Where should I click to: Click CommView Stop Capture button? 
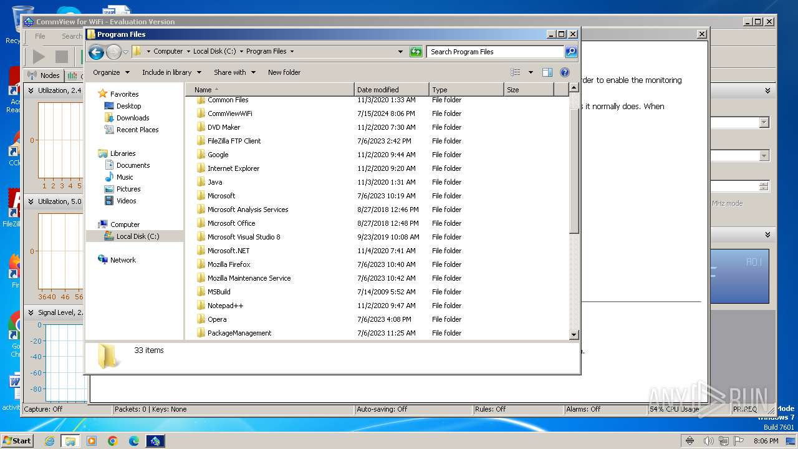(x=61, y=57)
